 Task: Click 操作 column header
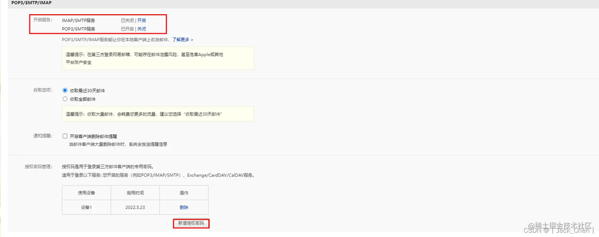pos(184,193)
